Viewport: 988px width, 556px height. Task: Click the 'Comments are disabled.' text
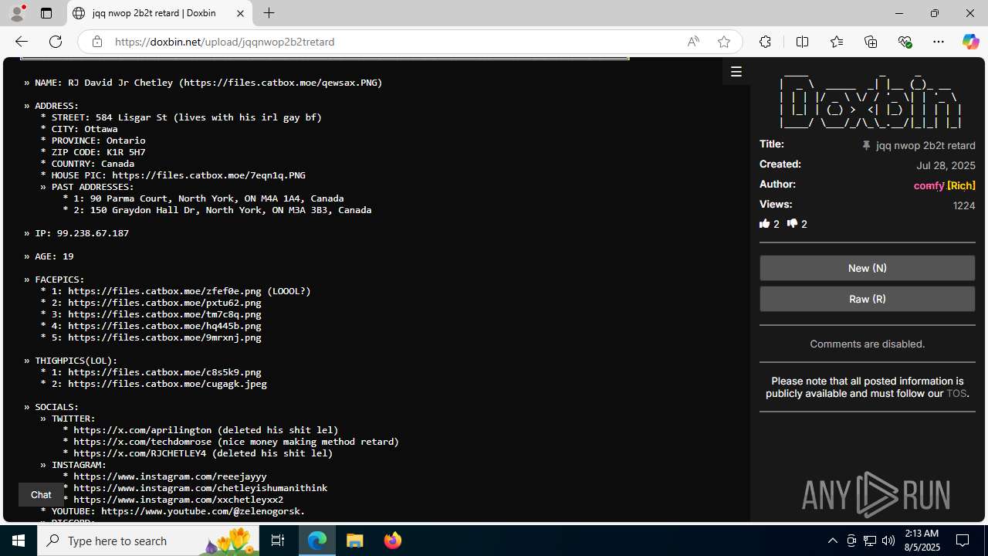tap(867, 344)
